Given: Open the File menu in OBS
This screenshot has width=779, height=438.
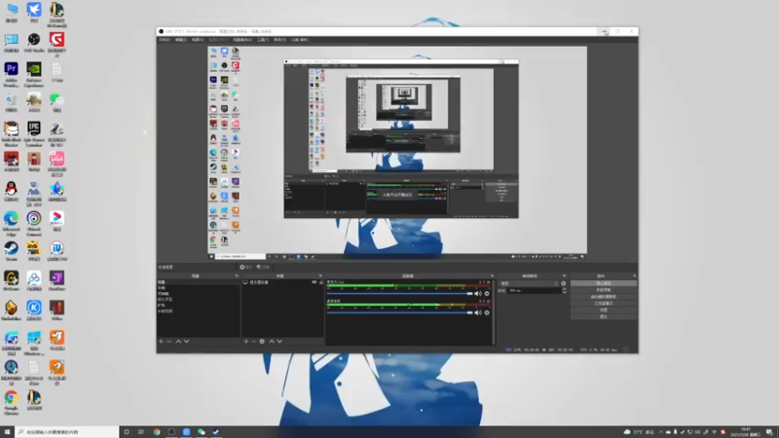Looking at the screenshot, I should pos(164,40).
